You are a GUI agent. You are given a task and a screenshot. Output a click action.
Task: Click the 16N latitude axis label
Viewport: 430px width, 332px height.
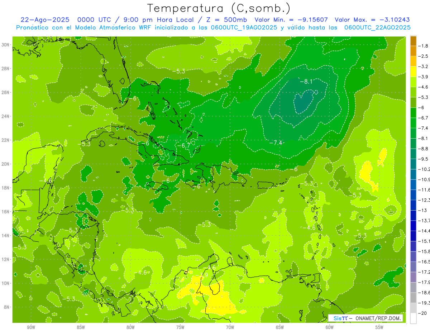5,212
